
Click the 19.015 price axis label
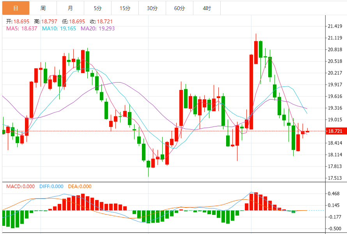335,120
